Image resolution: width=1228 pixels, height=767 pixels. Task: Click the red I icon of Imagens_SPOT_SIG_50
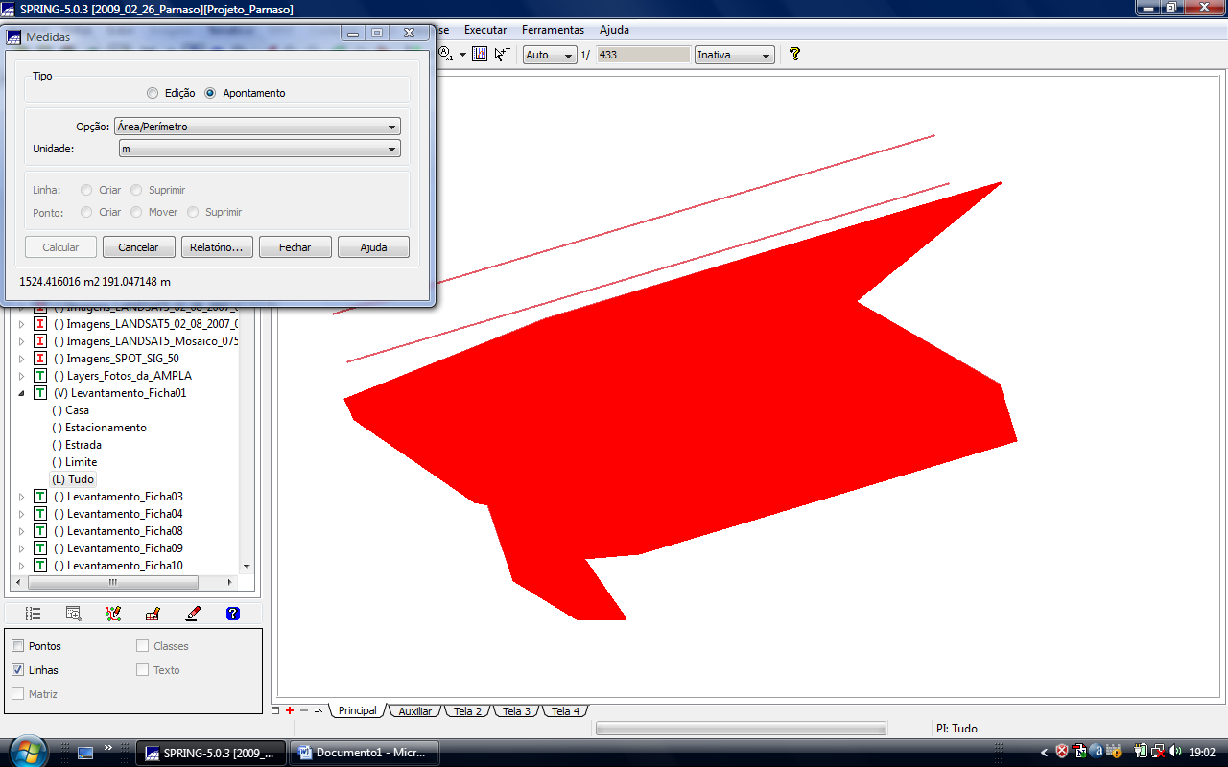tap(40, 359)
